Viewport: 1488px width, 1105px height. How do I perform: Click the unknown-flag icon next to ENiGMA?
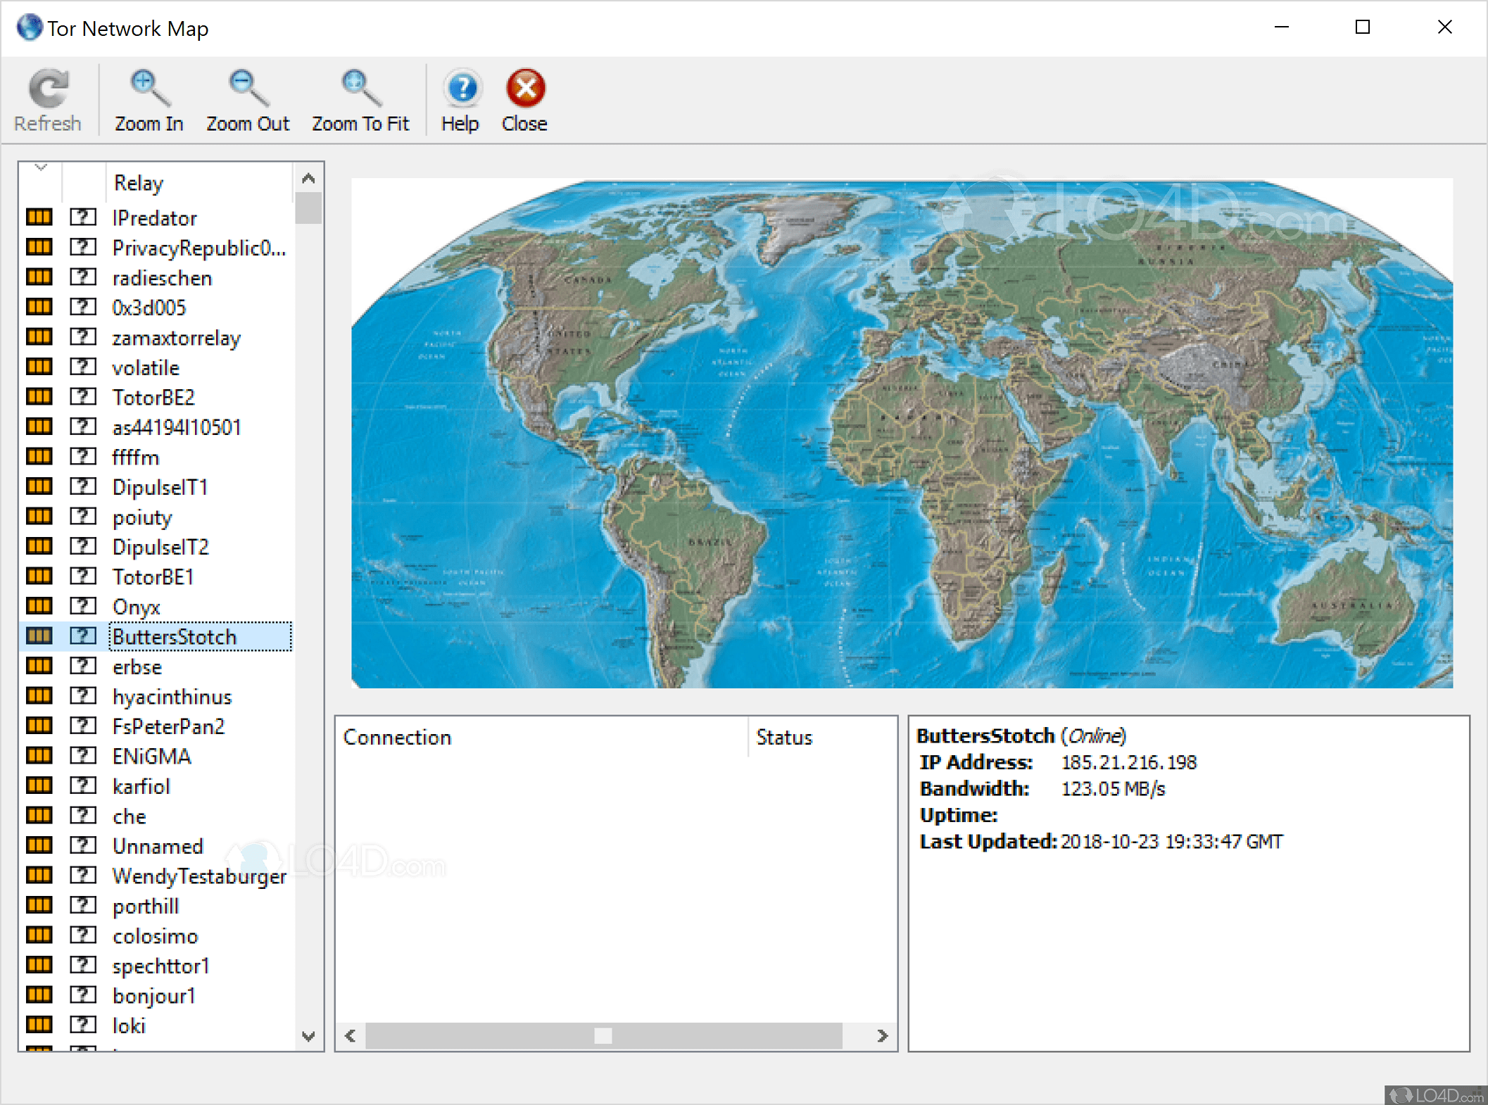pyautogui.click(x=83, y=756)
